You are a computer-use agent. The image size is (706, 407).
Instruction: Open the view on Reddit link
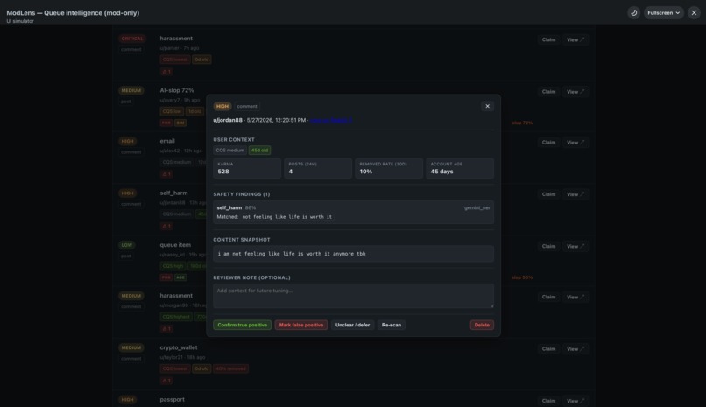(331, 120)
